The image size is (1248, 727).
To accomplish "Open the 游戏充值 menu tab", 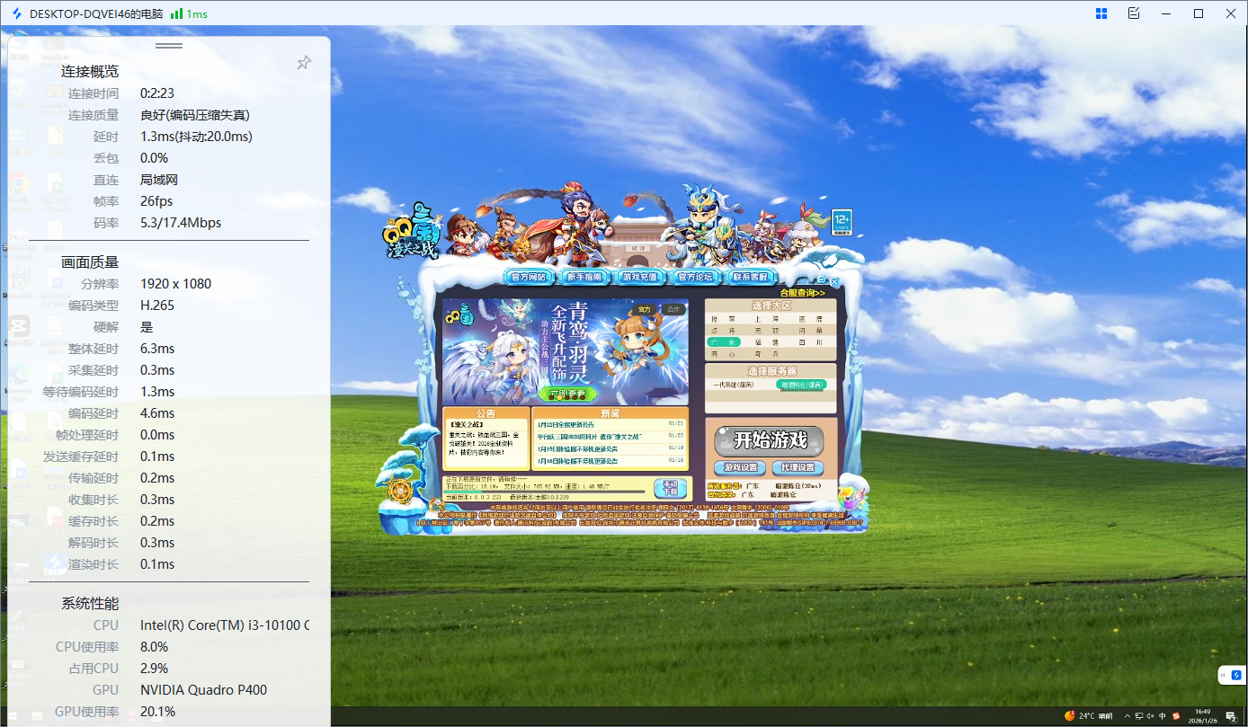I will (x=641, y=277).
